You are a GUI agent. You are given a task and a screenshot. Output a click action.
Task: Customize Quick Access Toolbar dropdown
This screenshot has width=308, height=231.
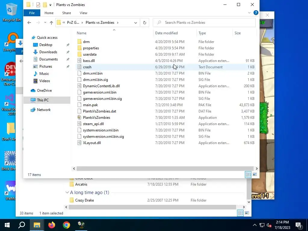pos(50,5)
